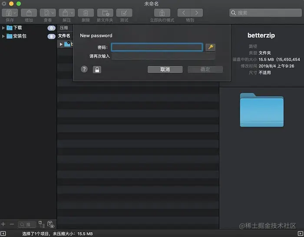Open the Save button dropdown arrow
This screenshot has width=304, height=237.
point(15,13)
